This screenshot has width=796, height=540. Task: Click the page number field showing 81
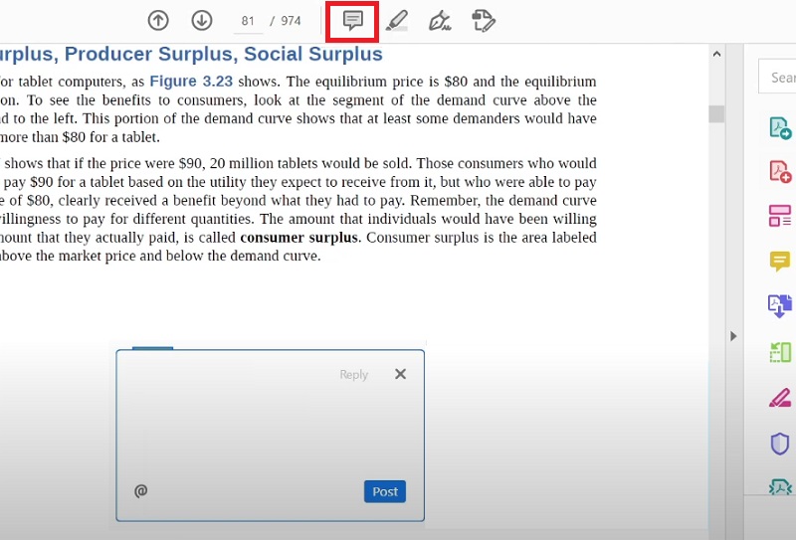tap(248, 21)
